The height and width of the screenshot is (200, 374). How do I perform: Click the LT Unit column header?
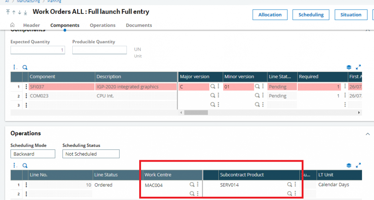click(339, 175)
